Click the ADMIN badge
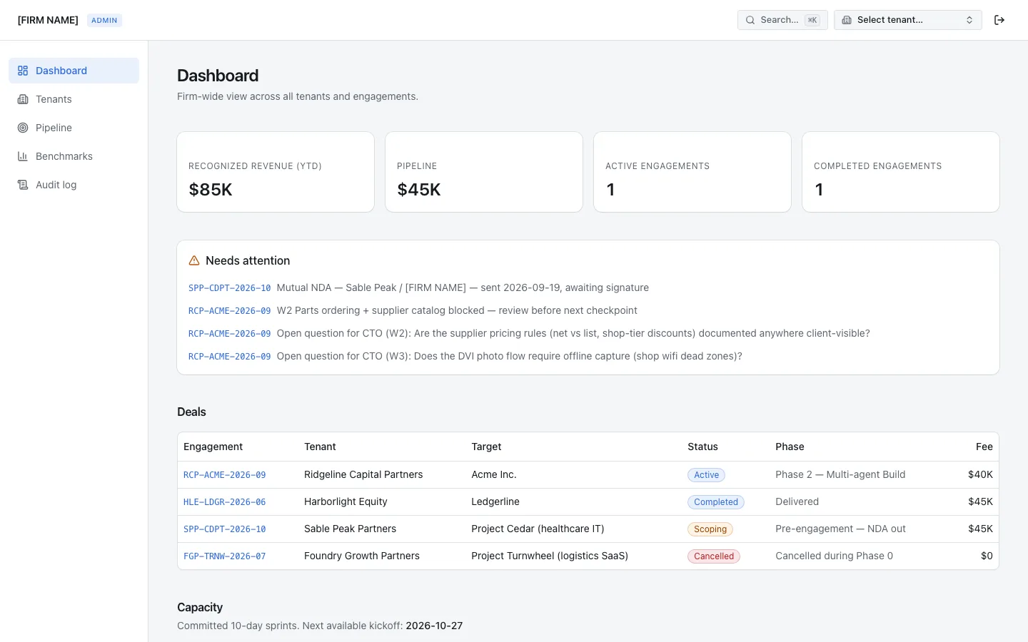Screen dimensions: 1028x642 pos(104,20)
